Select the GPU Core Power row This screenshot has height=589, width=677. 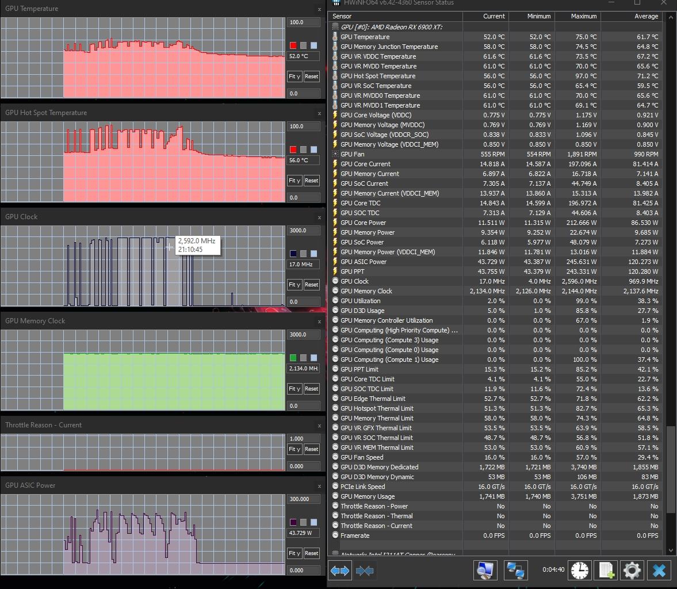495,223
